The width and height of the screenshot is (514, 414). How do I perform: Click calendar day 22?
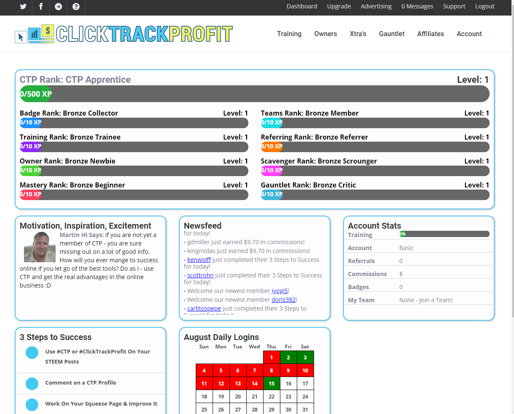[272, 396]
